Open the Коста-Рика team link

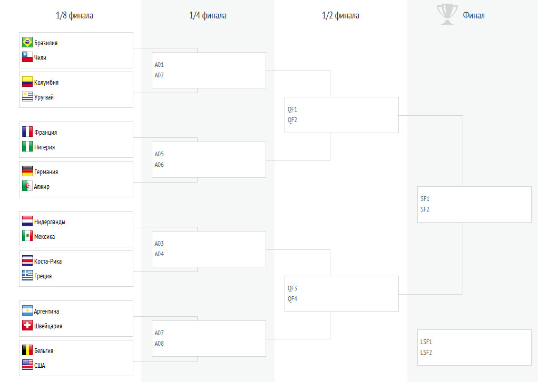(48, 262)
